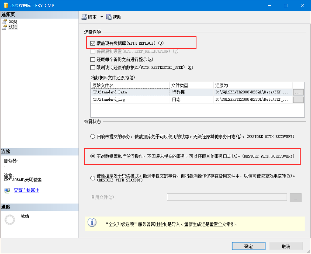Click the 取消 button
This screenshot has width=311, height=254.
pyautogui.click(x=286, y=246)
